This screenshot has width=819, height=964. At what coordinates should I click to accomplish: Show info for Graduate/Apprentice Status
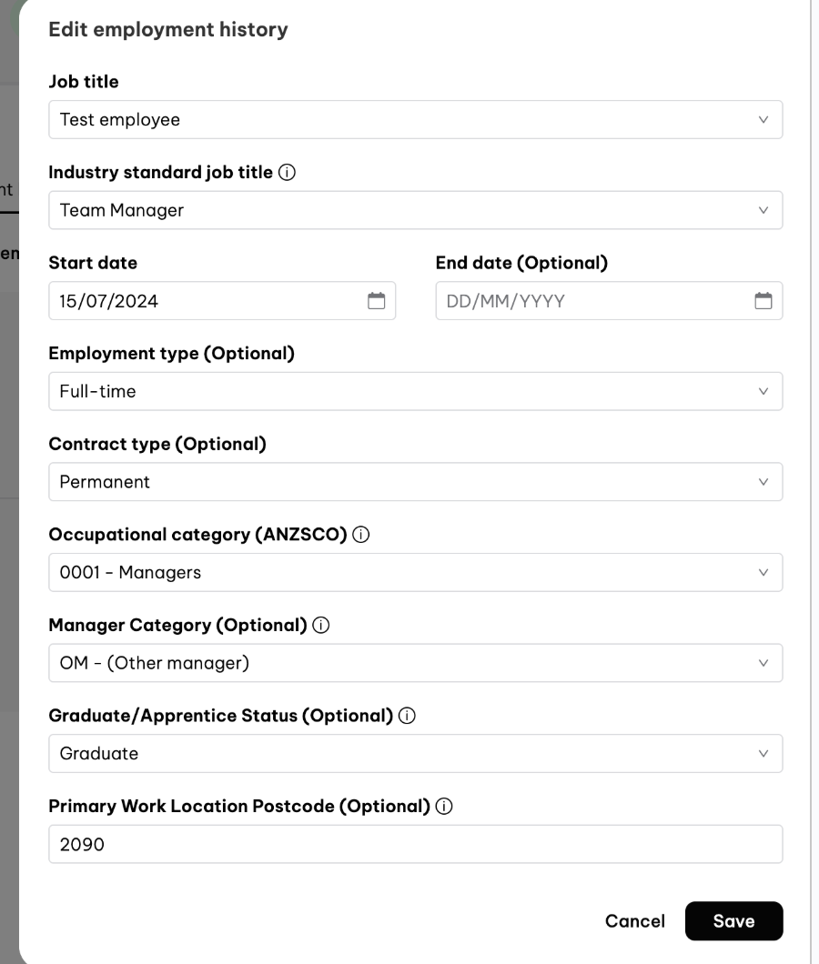[x=407, y=715]
